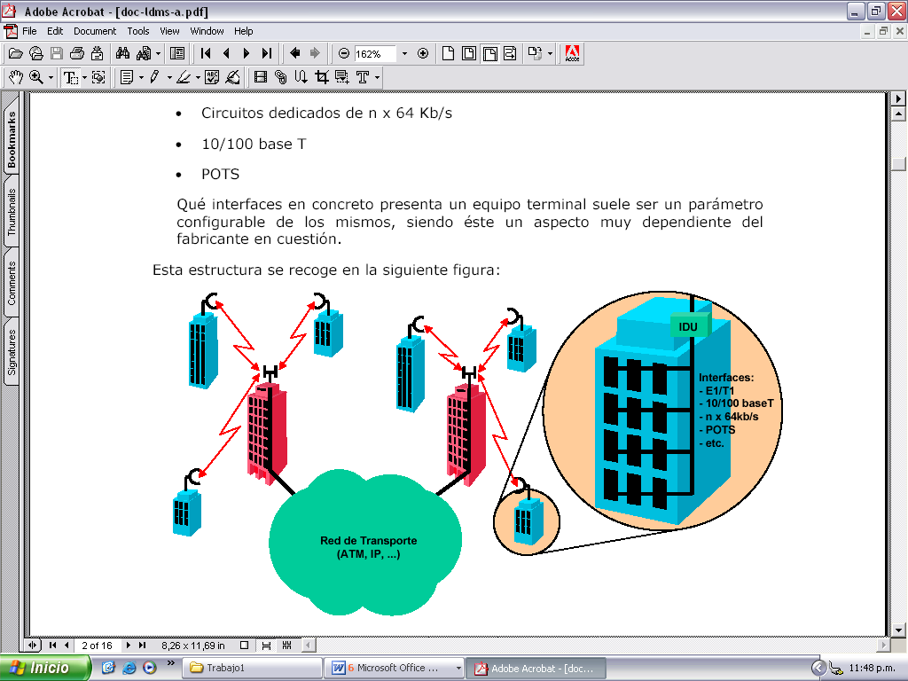Open the Tools menu
The image size is (908, 681).
tap(138, 31)
